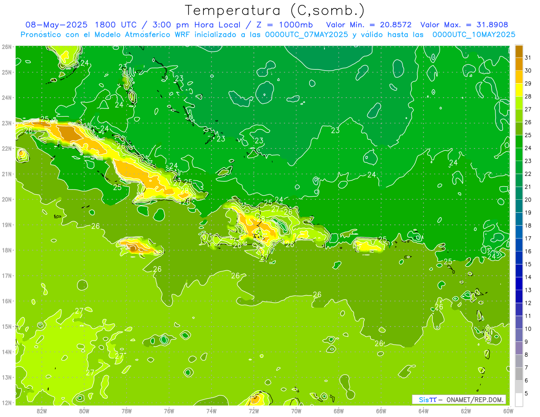Screen dimensions: 540x417
Task: Click the "60W" longitude axis label
Action: [508, 411]
